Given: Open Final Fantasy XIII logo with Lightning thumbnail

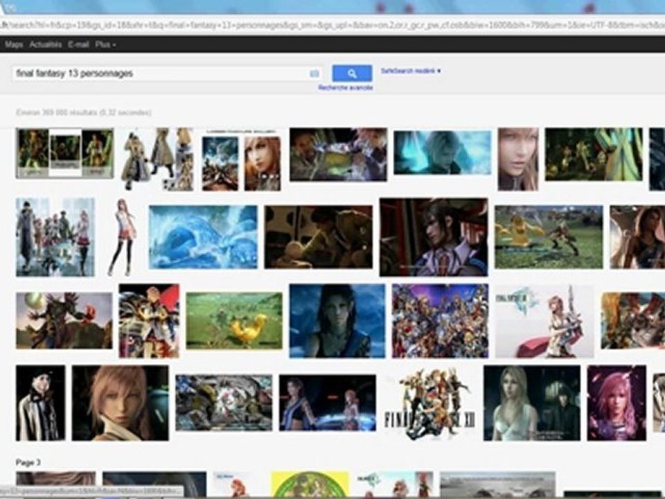Looking at the screenshot, I should click(x=544, y=321).
